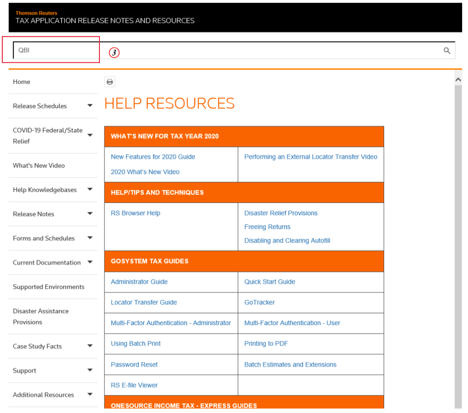
Task: Expand Forms and Schedules arrow
Action: (x=90, y=238)
